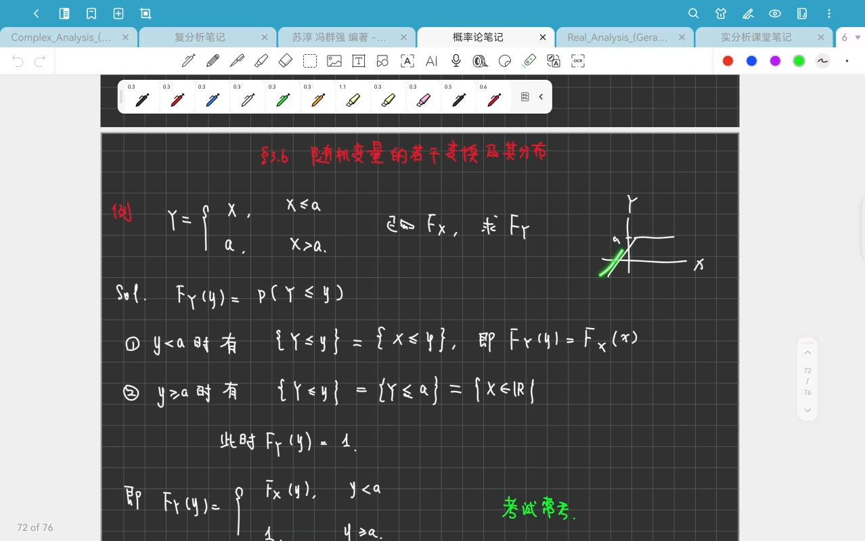The width and height of the screenshot is (865, 541).
Task: Select the ballpoint pen tool
Action: [237, 61]
